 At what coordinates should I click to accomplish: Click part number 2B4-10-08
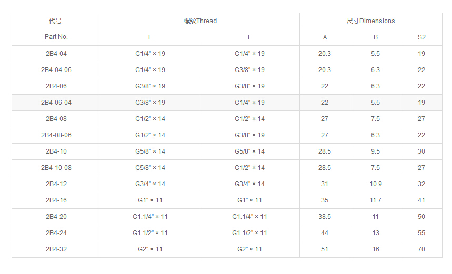tap(56, 168)
